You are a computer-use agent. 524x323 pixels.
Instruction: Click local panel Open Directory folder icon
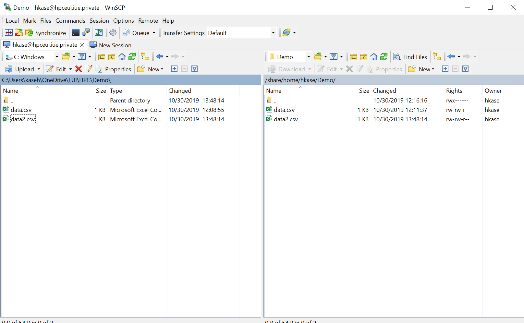66,57
